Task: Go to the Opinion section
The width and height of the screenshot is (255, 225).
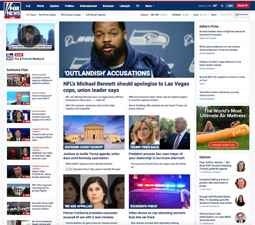Action: click(x=54, y=6)
